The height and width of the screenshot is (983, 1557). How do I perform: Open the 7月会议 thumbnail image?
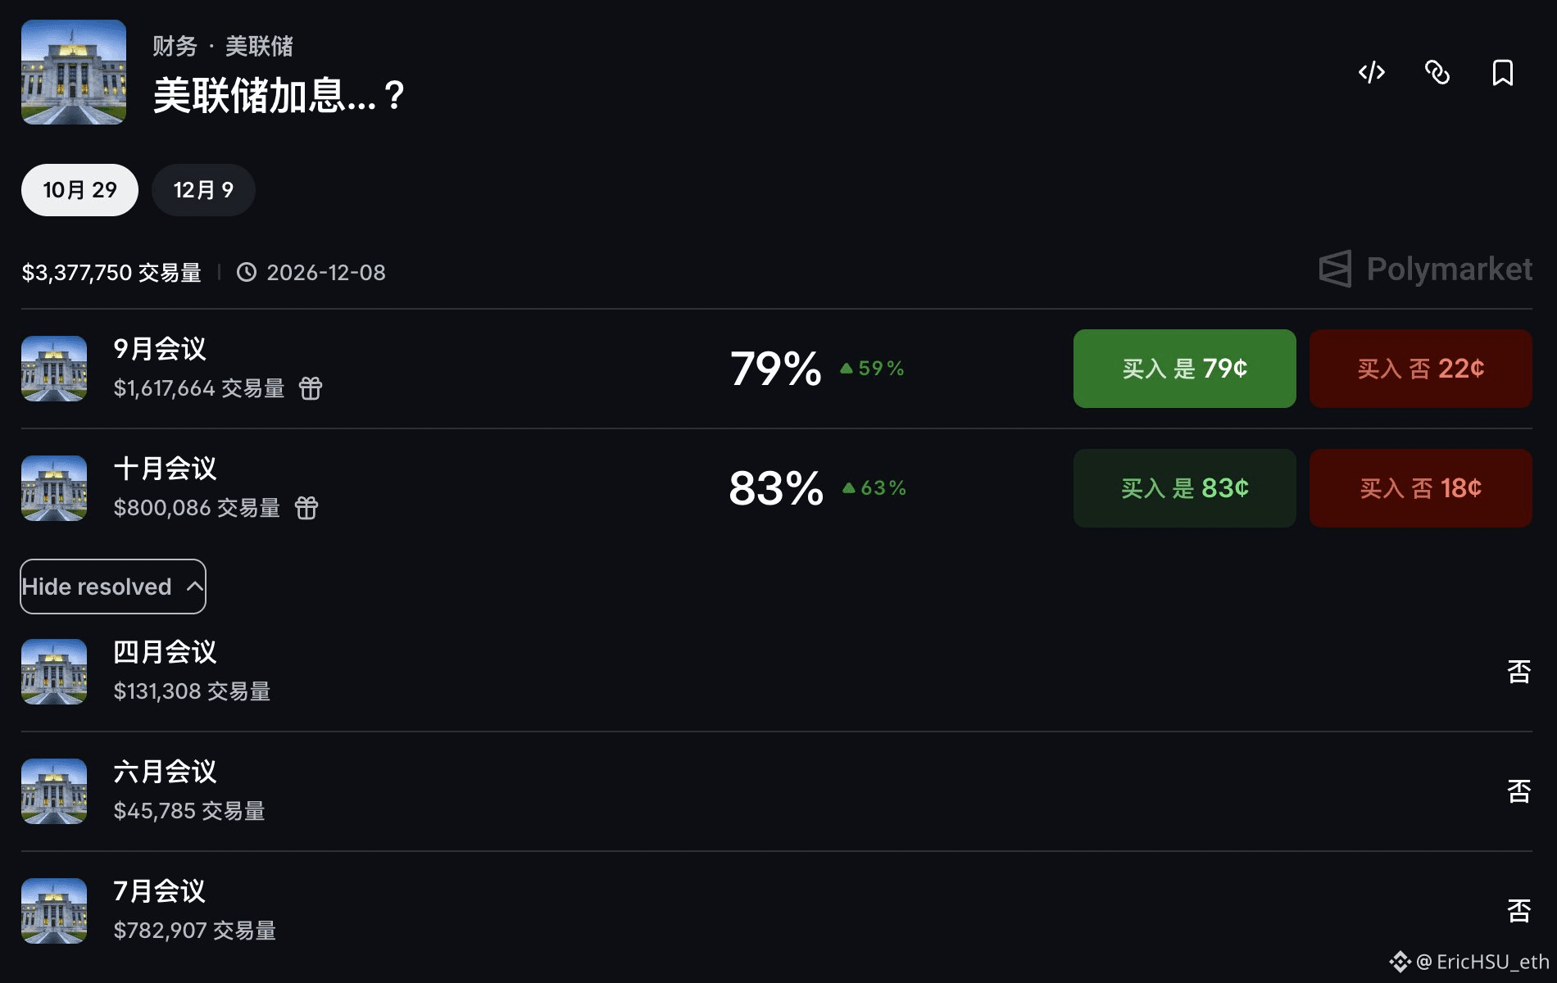pos(54,911)
